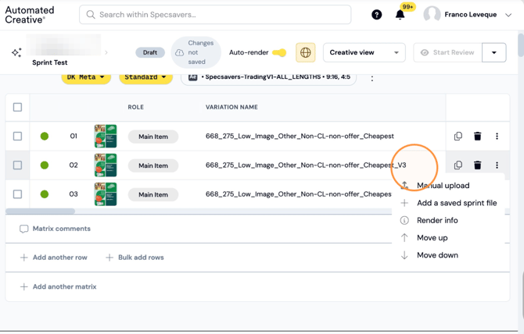Click Add another row
This screenshot has height=334, width=524.
[x=54, y=258]
